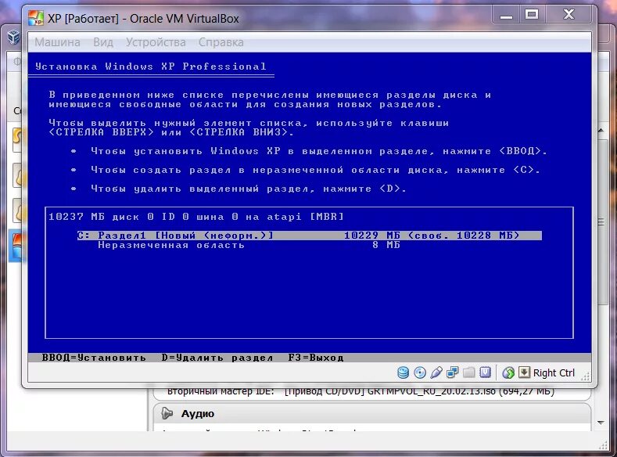Open the Машина menu
Screen dimensions: 617x457
57,42
